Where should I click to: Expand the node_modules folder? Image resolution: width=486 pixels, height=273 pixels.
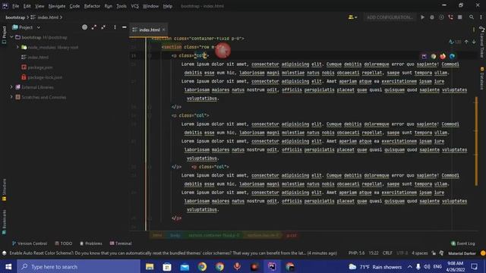[x=17, y=47]
